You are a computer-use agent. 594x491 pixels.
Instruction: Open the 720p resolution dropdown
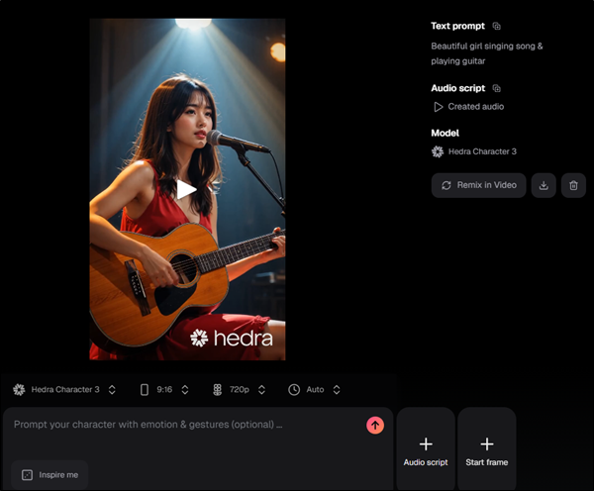pos(239,389)
